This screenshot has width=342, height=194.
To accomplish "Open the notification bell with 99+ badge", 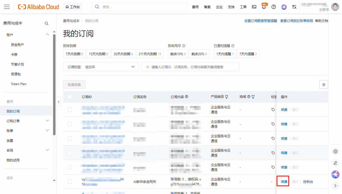I will coord(264,7).
